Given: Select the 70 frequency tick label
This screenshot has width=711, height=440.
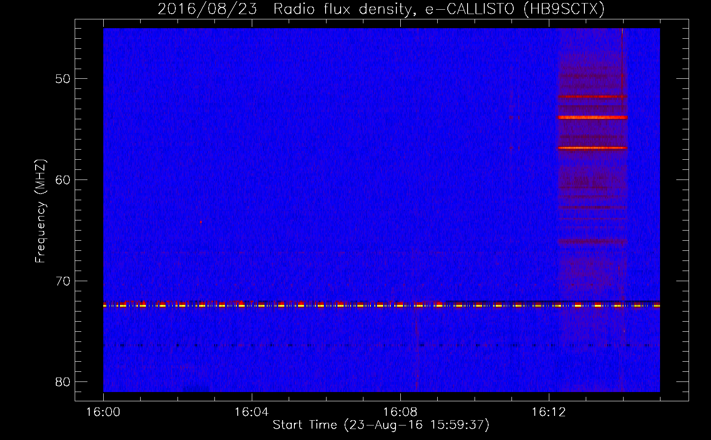Looking at the screenshot, I should click(63, 281).
